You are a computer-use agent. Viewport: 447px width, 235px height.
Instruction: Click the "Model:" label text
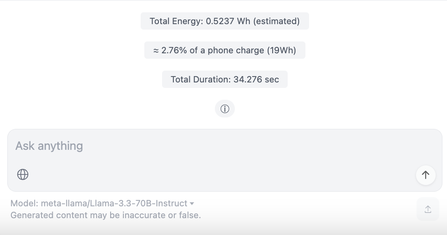pos(25,204)
